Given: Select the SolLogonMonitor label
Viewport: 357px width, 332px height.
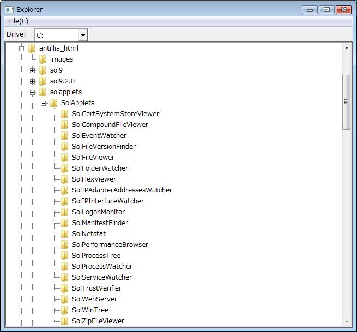Looking at the screenshot, I should click(x=98, y=212).
